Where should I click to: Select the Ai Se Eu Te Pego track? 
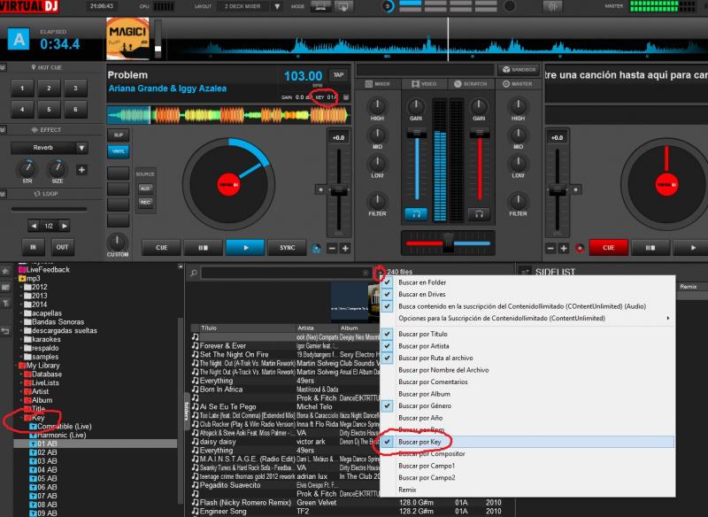pyautogui.click(x=228, y=407)
